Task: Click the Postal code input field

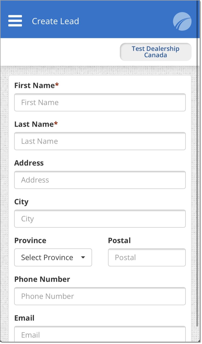Action: [147, 257]
